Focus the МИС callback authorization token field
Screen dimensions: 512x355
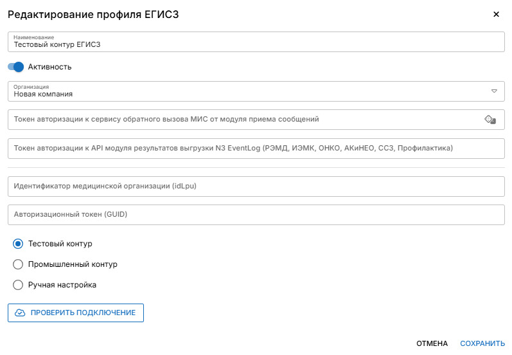[x=244, y=119]
